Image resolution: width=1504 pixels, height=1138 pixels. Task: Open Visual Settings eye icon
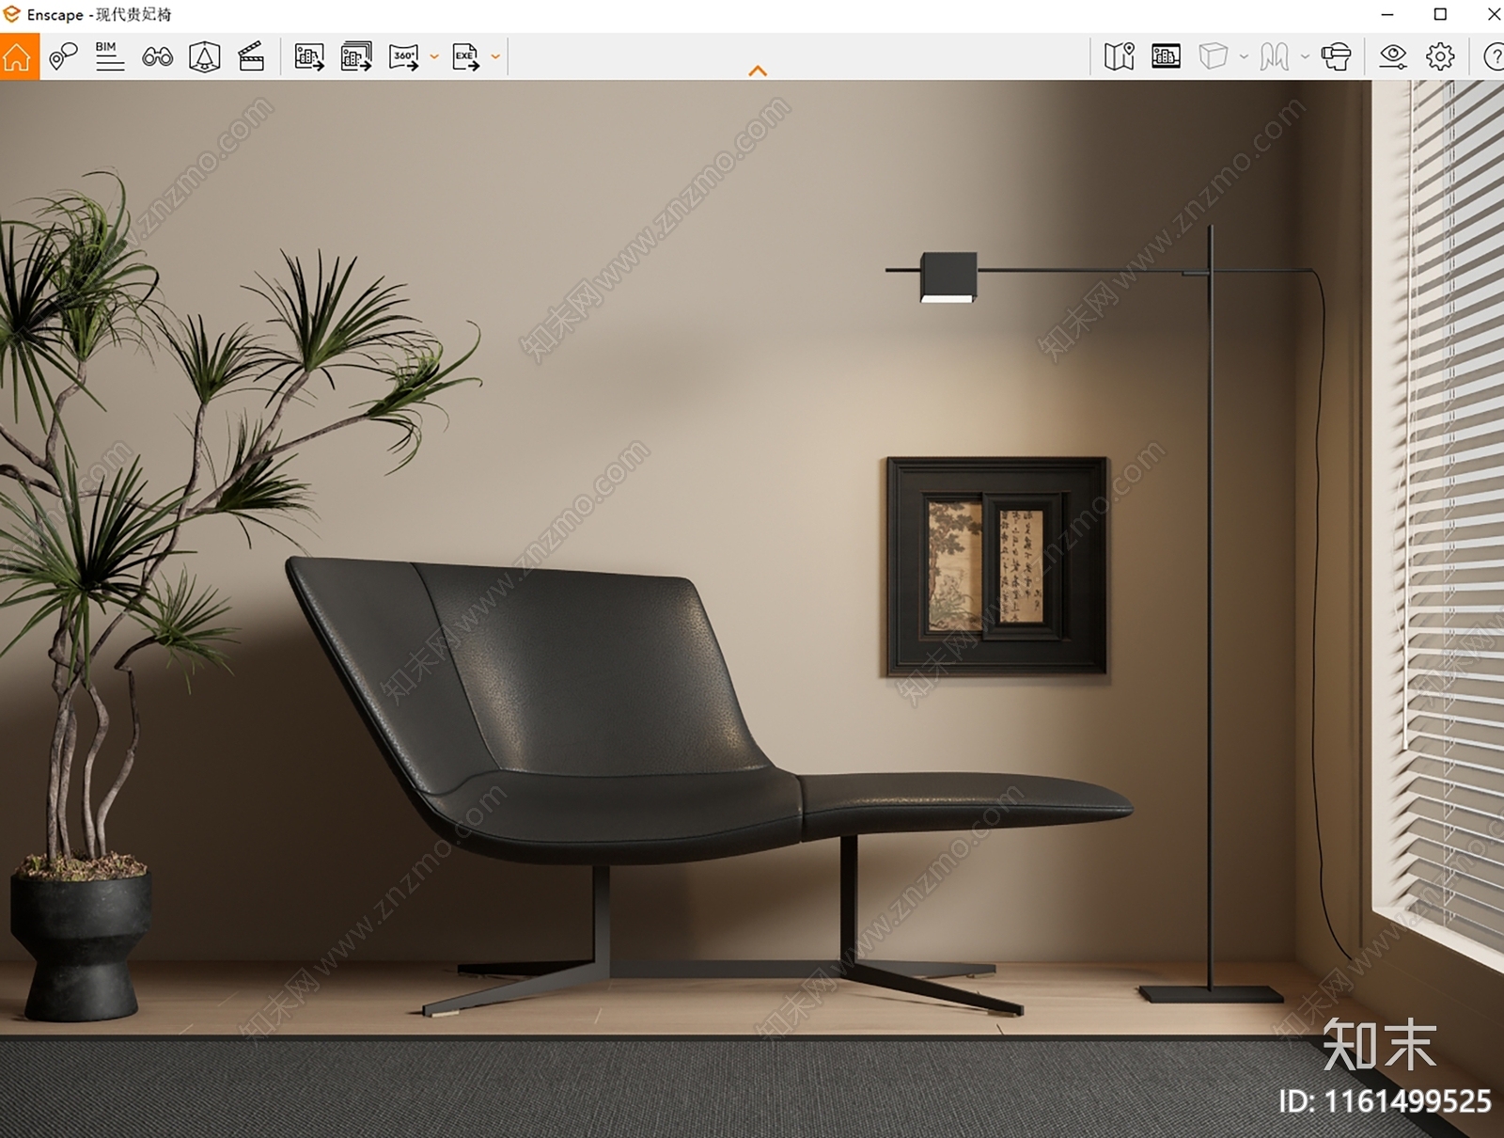pyautogui.click(x=1393, y=56)
